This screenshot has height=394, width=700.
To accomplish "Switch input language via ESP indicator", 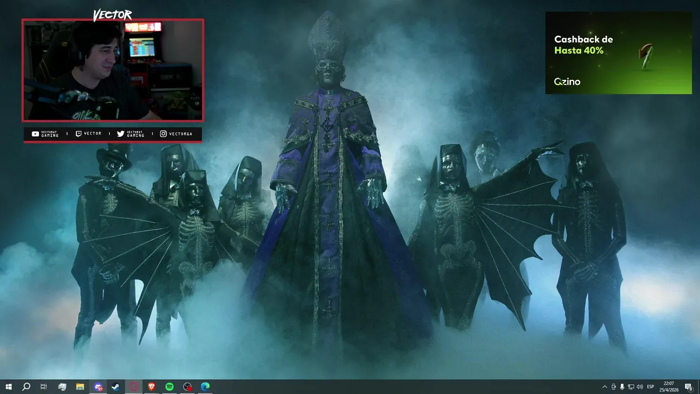I will pyautogui.click(x=651, y=387).
